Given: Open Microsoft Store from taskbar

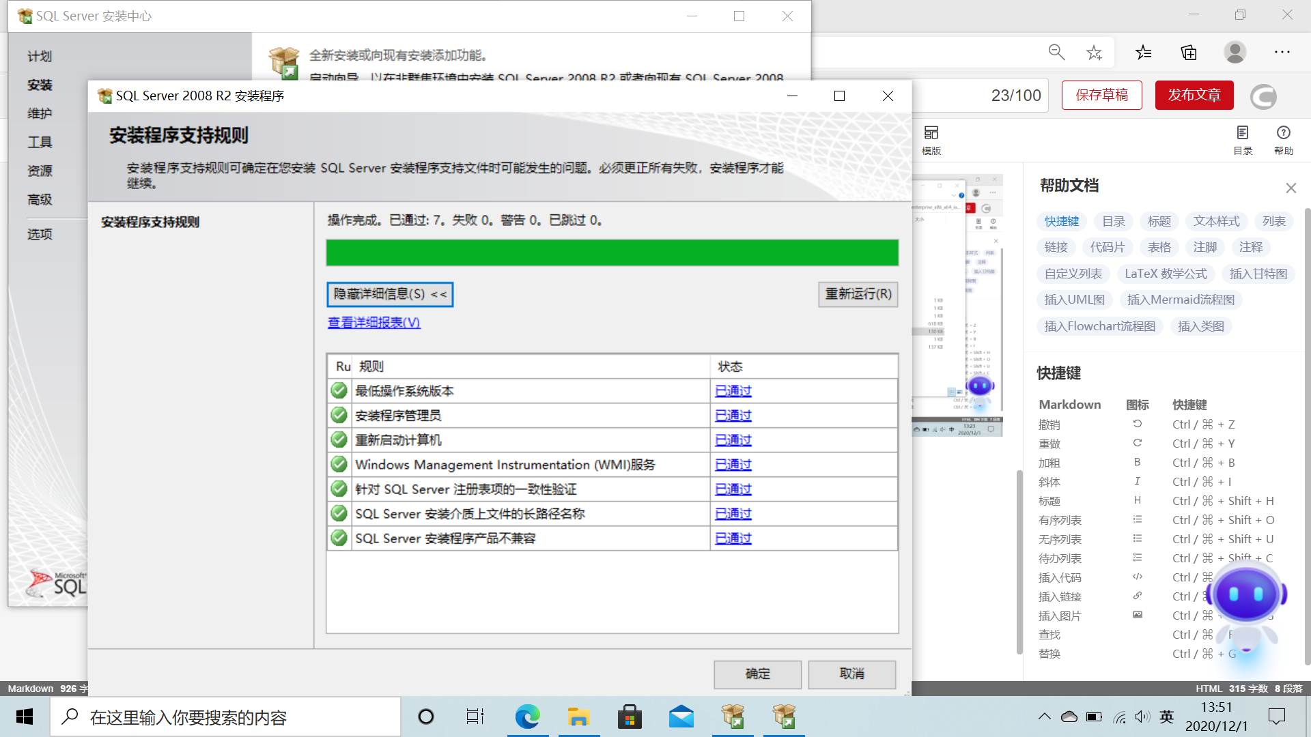Looking at the screenshot, I should point(630,717).
